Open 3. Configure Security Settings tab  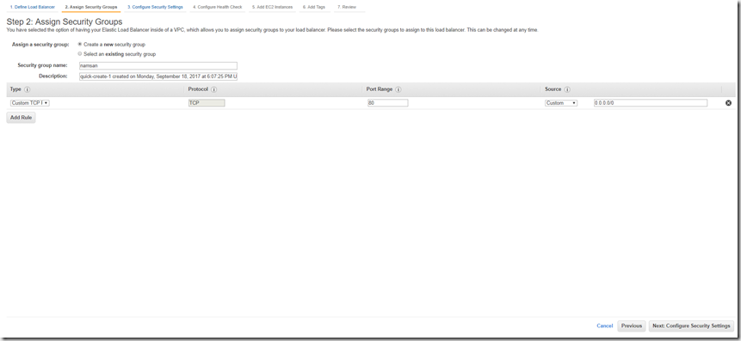coord(155,7)
